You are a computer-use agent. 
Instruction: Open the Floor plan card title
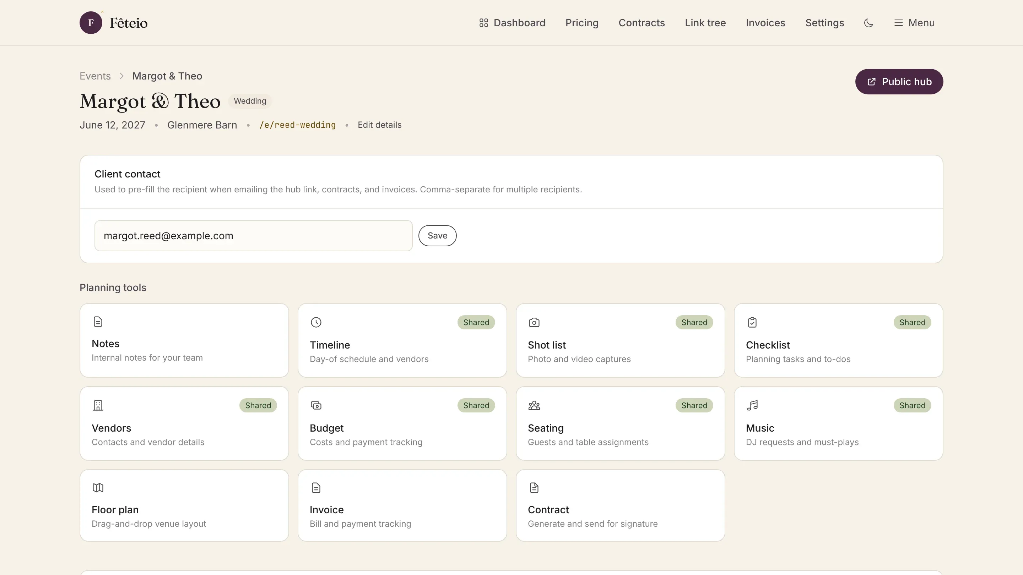point(115,510)
